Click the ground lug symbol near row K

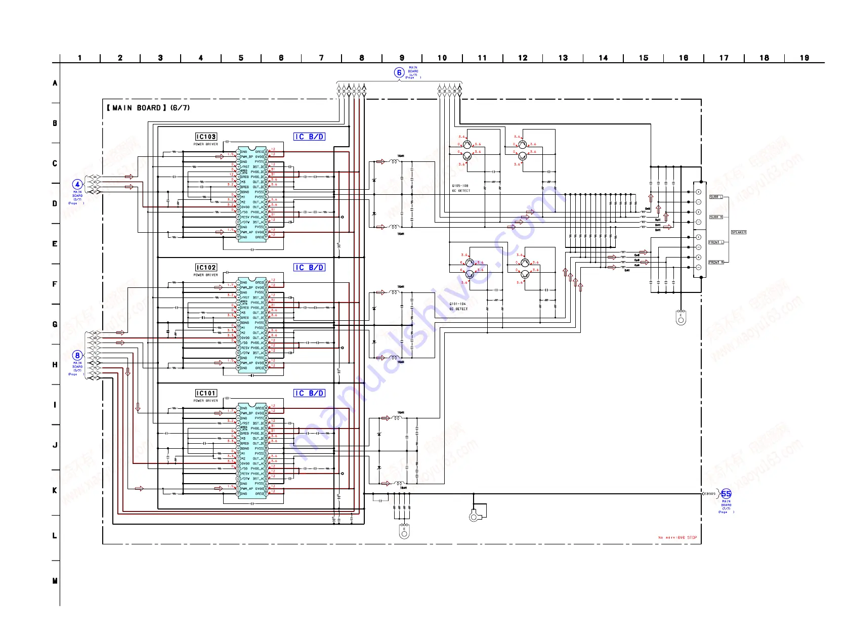point(474,517)
